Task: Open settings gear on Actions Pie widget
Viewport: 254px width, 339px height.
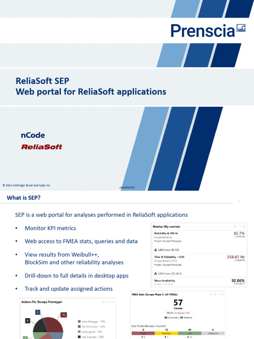Action: point(103,302)
